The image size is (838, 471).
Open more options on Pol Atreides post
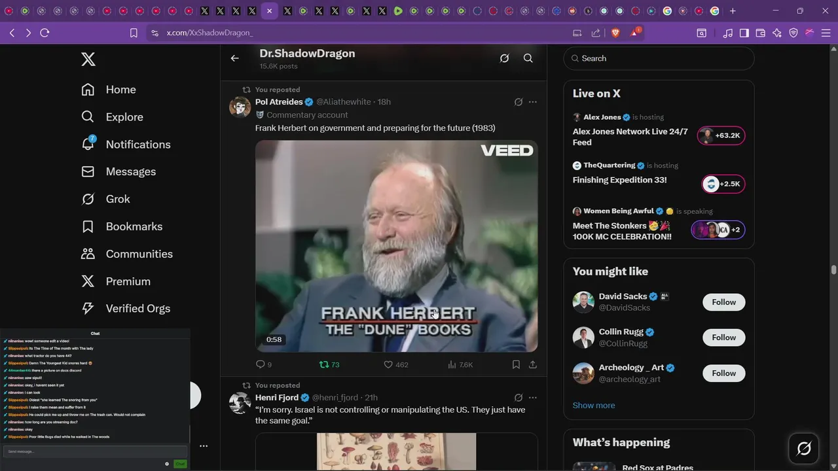(x=533, y=102)
